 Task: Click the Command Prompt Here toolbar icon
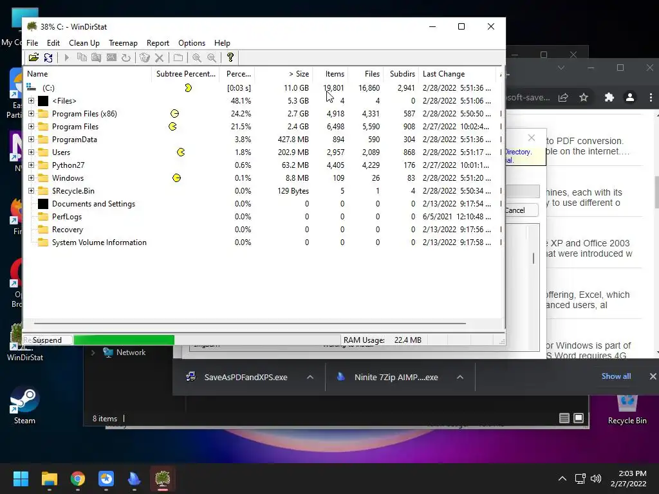(111, 57)
